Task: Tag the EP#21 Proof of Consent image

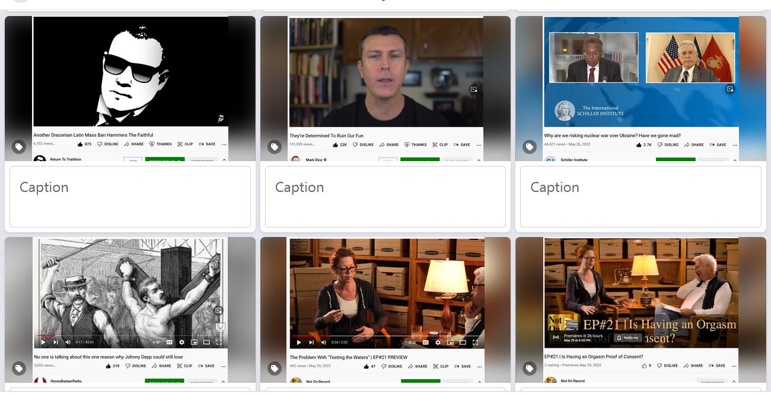Action: point(530,369)
